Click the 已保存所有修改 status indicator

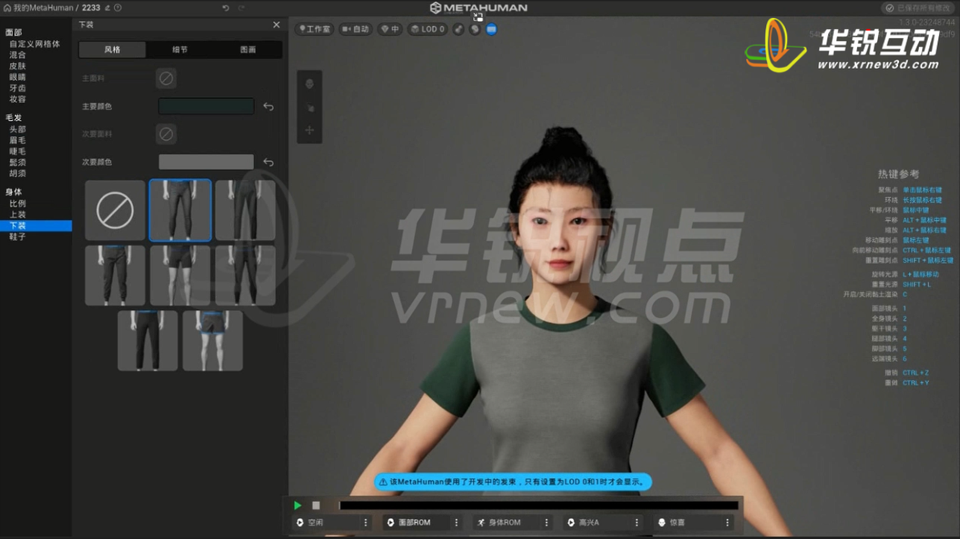918,7
